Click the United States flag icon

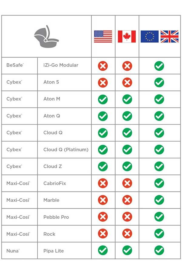tap(103, 37)
